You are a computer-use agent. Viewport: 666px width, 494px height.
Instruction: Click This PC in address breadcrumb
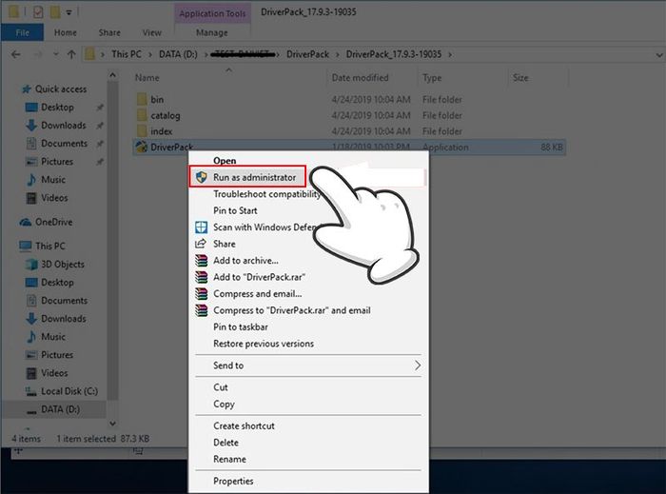tap(127, 54)
